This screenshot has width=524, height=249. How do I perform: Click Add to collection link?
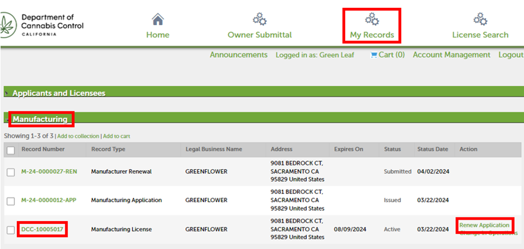click(78, 136)
